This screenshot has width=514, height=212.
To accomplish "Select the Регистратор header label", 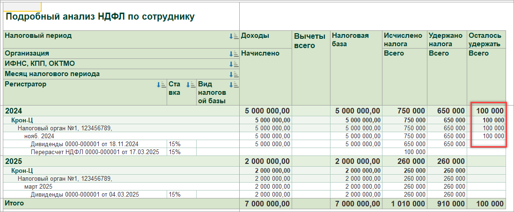I will (26, 84).
